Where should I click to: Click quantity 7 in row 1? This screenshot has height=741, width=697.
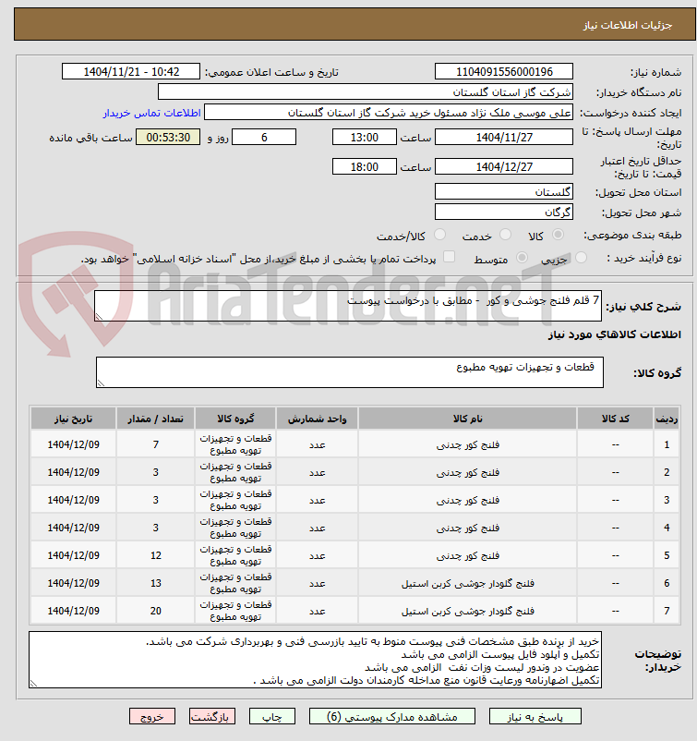click(x=156, y=444)
